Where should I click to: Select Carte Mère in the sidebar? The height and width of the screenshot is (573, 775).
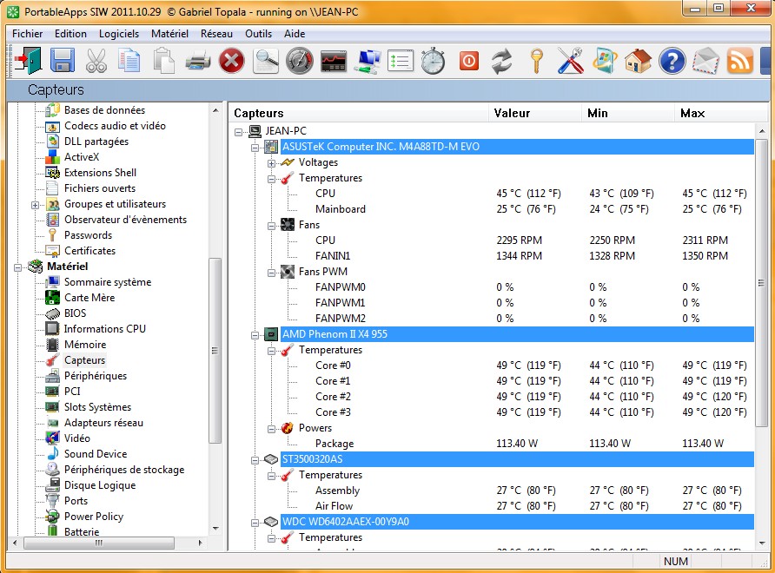[89, 298]
